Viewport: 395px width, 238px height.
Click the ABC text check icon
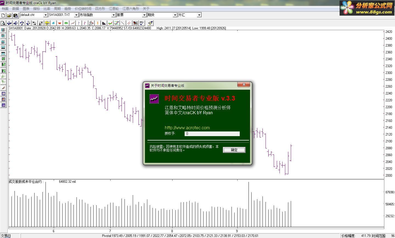[142, 23]
